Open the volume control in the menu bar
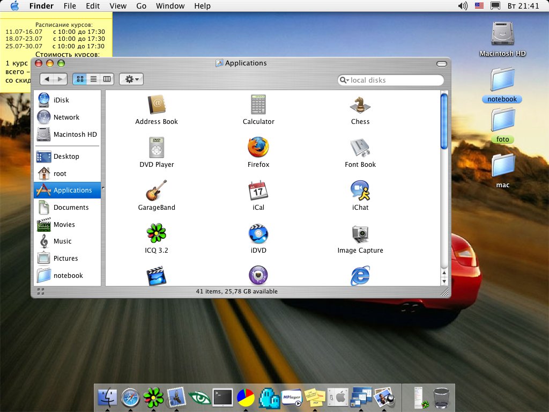The width and height of the screenshot is (549, 412). tap(463, 5)
